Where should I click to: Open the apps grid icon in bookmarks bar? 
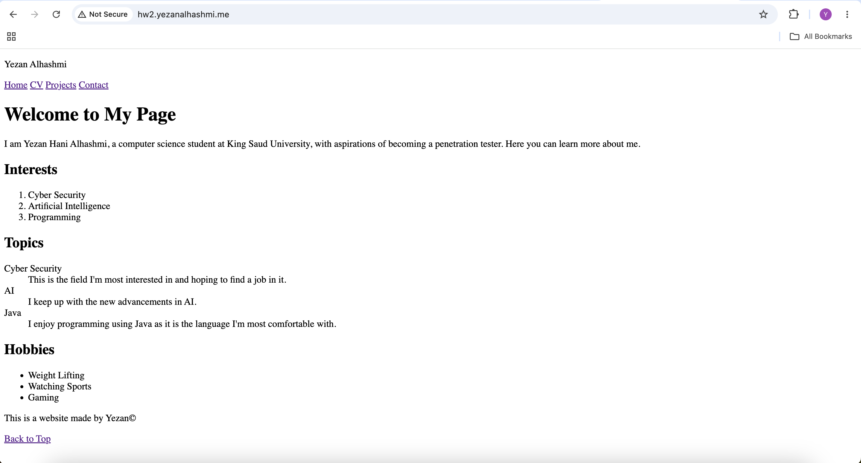pos(11,36)
